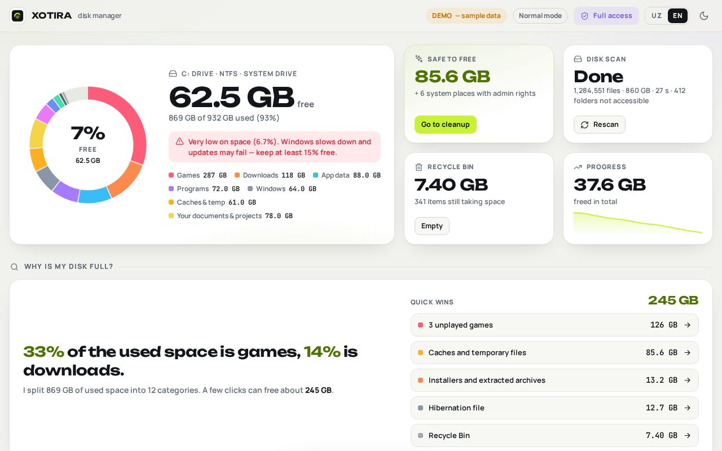This screenshot has height=451, width=722.
Task: Switch language to EN
Action: [x=677, y=16]
